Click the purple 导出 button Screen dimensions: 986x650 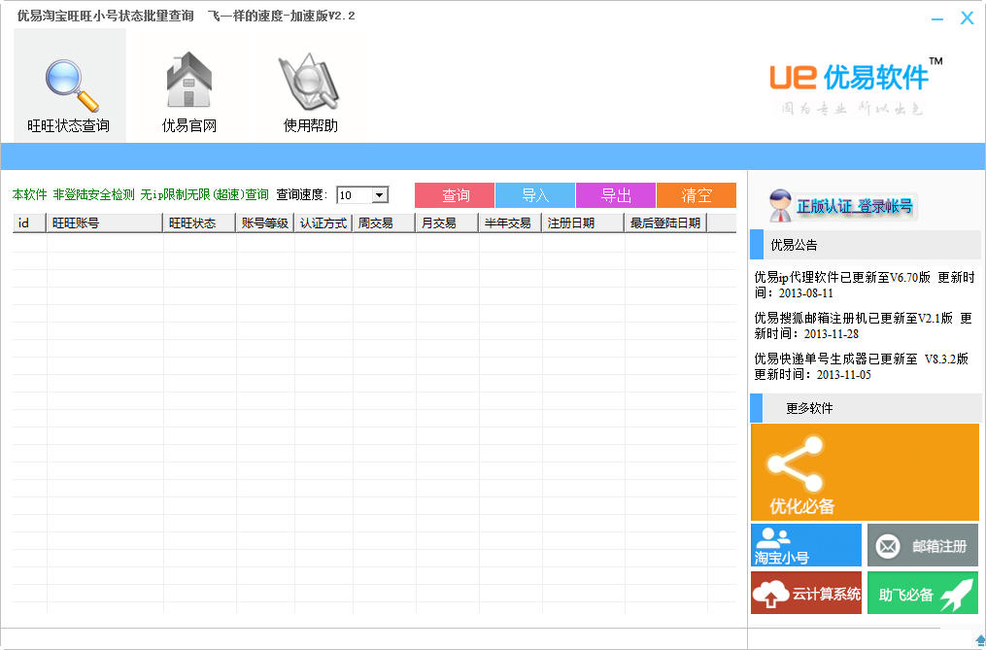pyautogui.click(x=616, y=195)
